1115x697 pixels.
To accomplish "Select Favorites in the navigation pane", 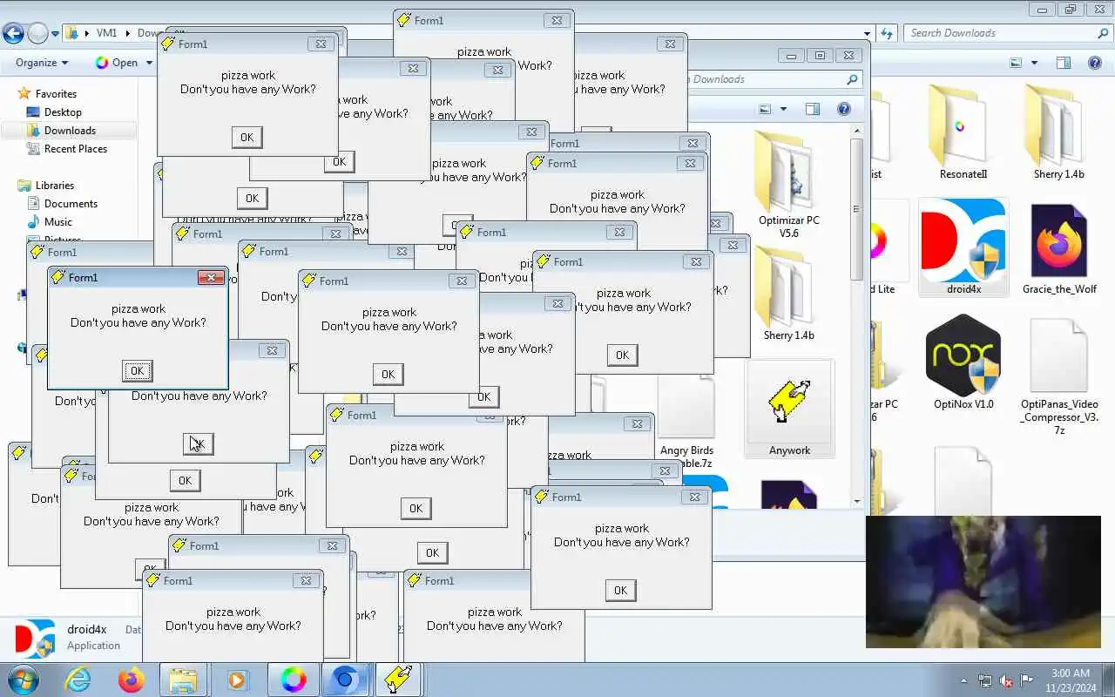I will click(56, 94).
